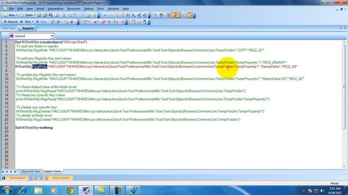The height and width of the screenshot is (195, 348).
Task: Click the Indent icon in edit toolbar
Action: (139, 15)
